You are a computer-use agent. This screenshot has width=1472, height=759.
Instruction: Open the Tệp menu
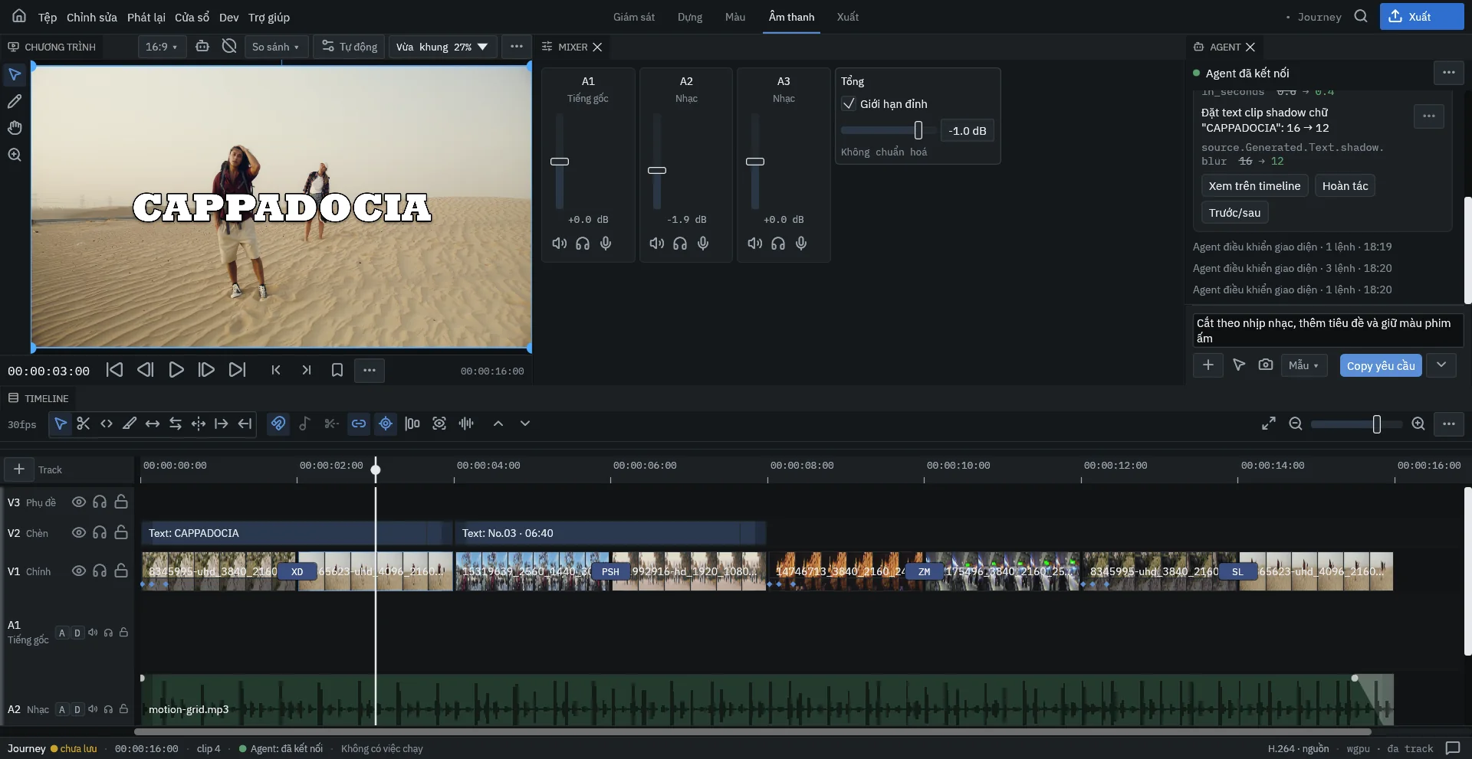48,17
